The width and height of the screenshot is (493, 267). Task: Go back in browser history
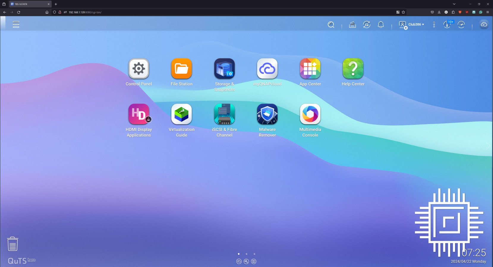[4, 12]
